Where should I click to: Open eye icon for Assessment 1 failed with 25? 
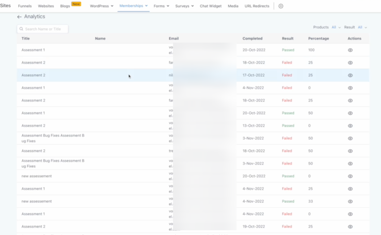click(x=350, y=189)
